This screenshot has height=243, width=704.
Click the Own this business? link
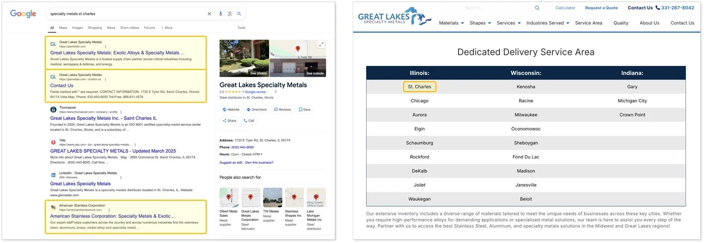tap(259, 163)
